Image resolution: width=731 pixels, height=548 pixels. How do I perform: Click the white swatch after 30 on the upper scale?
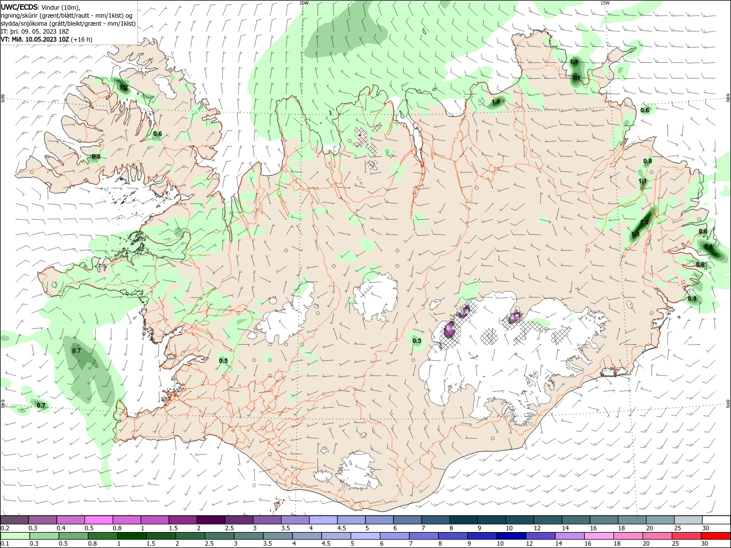pyautogui.click(x=716, y=520)
